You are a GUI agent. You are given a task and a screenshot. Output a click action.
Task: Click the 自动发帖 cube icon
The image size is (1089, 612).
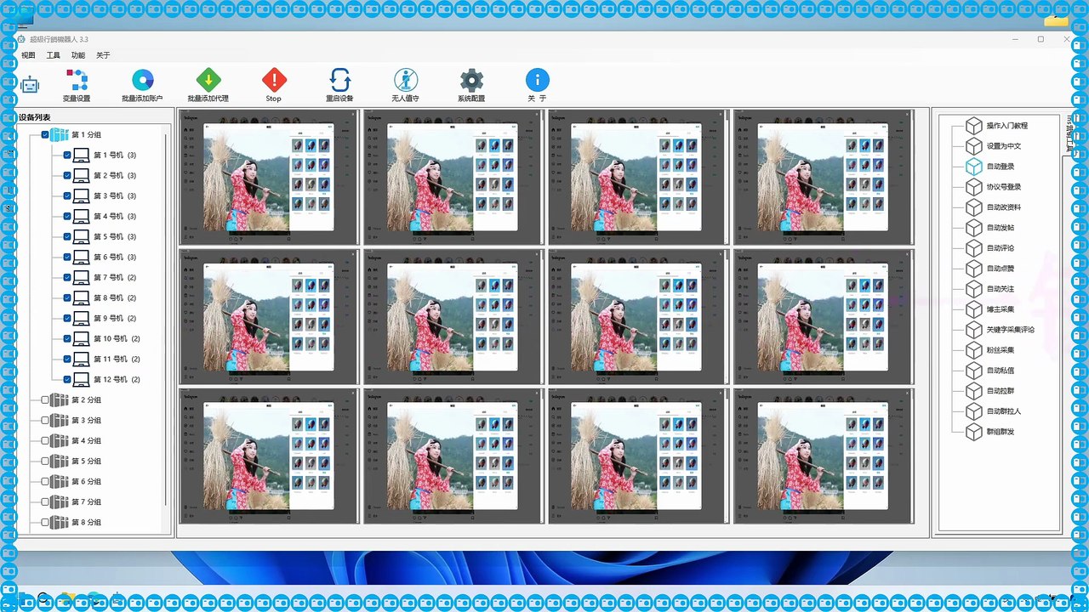tap(974, 228)
